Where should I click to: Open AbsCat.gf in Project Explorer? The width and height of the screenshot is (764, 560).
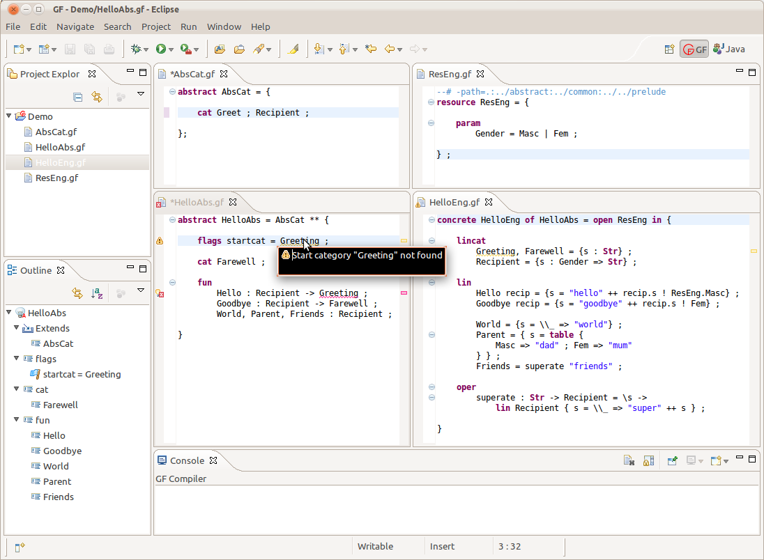pos(56,132)
